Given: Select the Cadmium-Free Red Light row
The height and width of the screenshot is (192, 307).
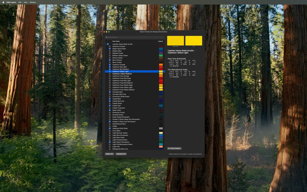Looking at the screenshot, I should click(x=135, y=80).
